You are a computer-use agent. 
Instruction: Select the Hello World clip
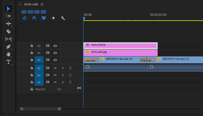pos(120,46)
